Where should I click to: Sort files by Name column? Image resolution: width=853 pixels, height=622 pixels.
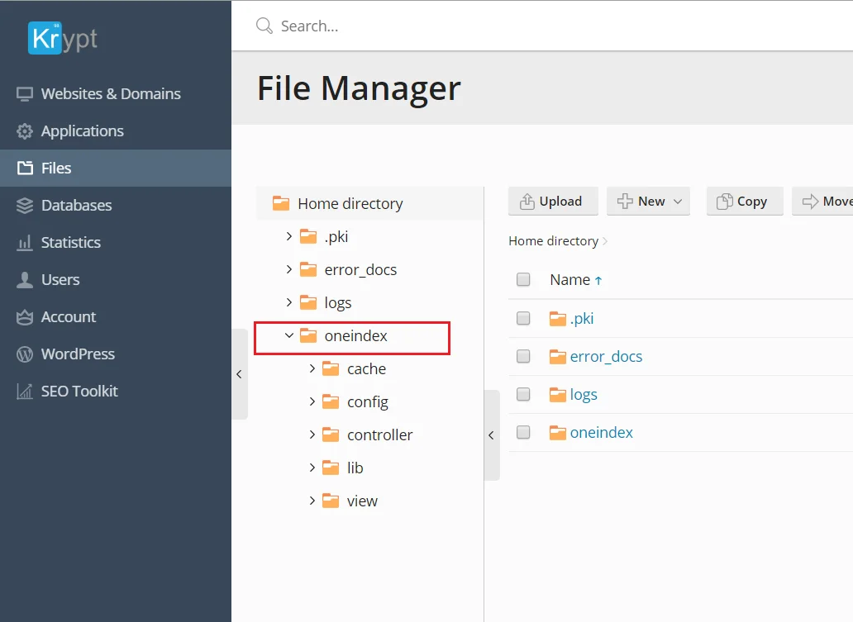[569, 279]
